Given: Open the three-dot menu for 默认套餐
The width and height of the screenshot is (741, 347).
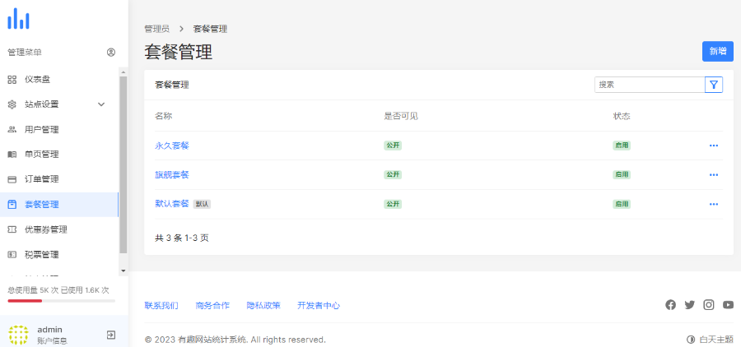Looking at the screenshot, I should click(714, 205).
